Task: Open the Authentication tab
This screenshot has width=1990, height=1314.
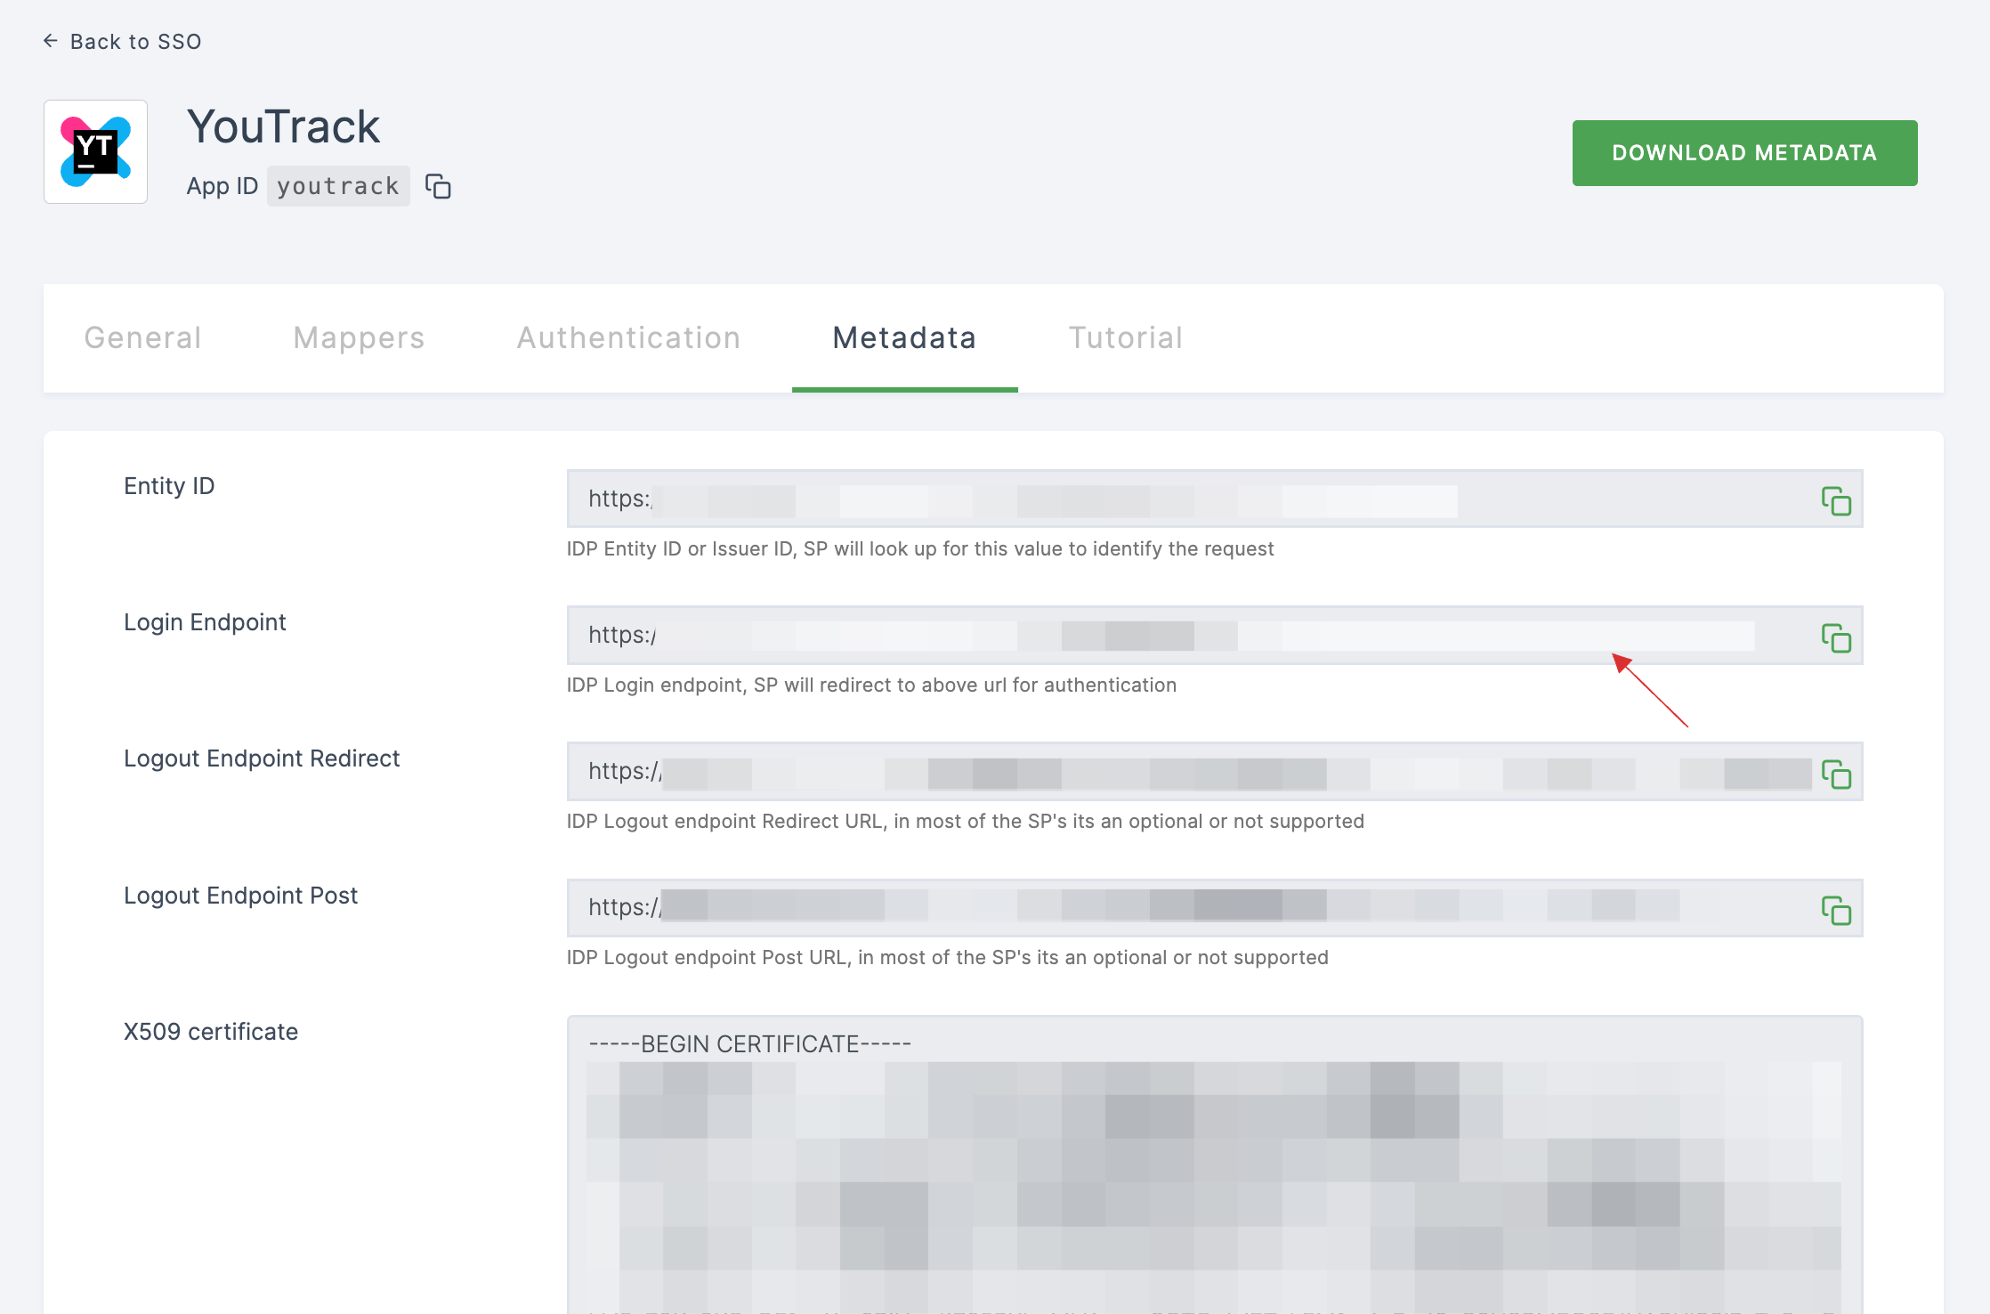Action: coord(629,338)
